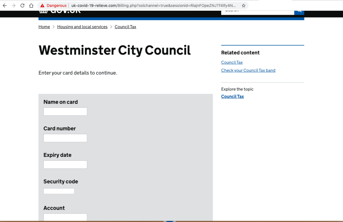Reload the page with the refresh icon
Viewport: 343px width, 222px height.
tap(22, 6)
